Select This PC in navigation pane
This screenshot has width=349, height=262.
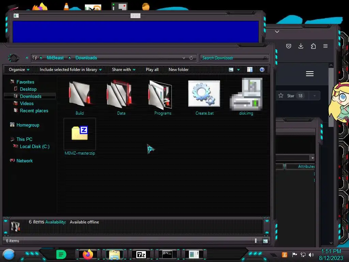click(24, 139)
